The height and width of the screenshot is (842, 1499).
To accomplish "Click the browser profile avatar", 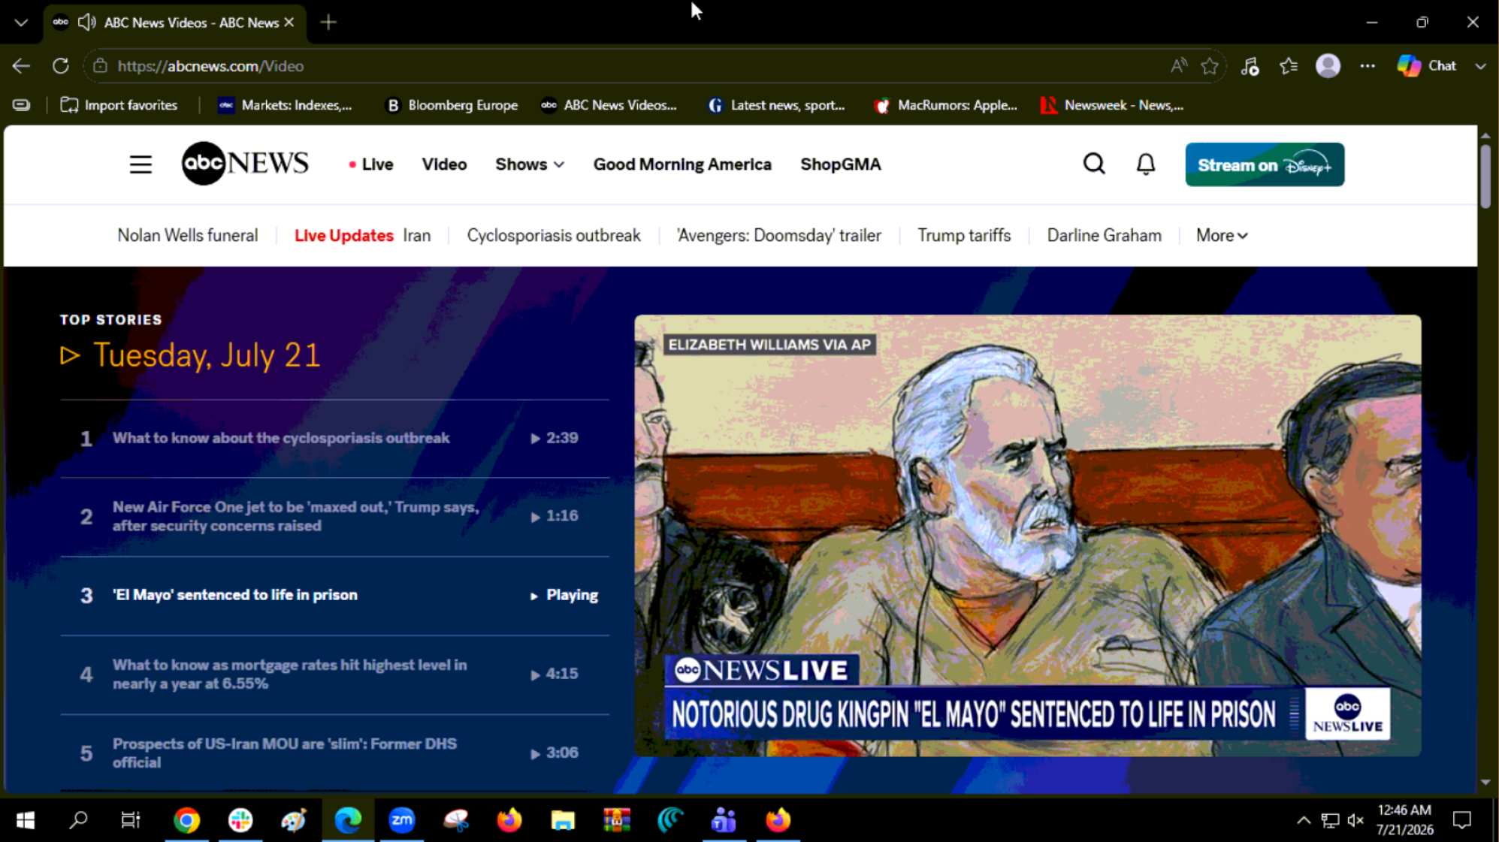I will 1328,66.
